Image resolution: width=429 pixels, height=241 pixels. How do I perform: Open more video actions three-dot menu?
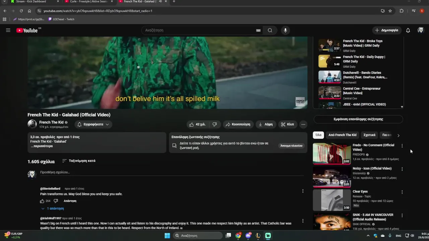(x=303, y=125)
